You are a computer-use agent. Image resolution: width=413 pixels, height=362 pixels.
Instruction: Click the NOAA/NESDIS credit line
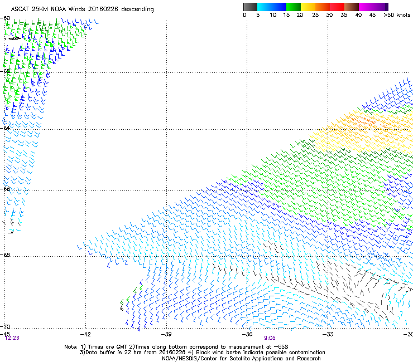coord(241,359)
